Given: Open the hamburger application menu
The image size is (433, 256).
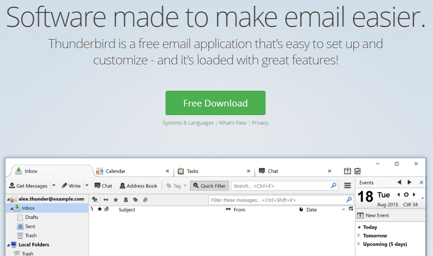Looking at the screenshot, I should click(x=347, y=186).
